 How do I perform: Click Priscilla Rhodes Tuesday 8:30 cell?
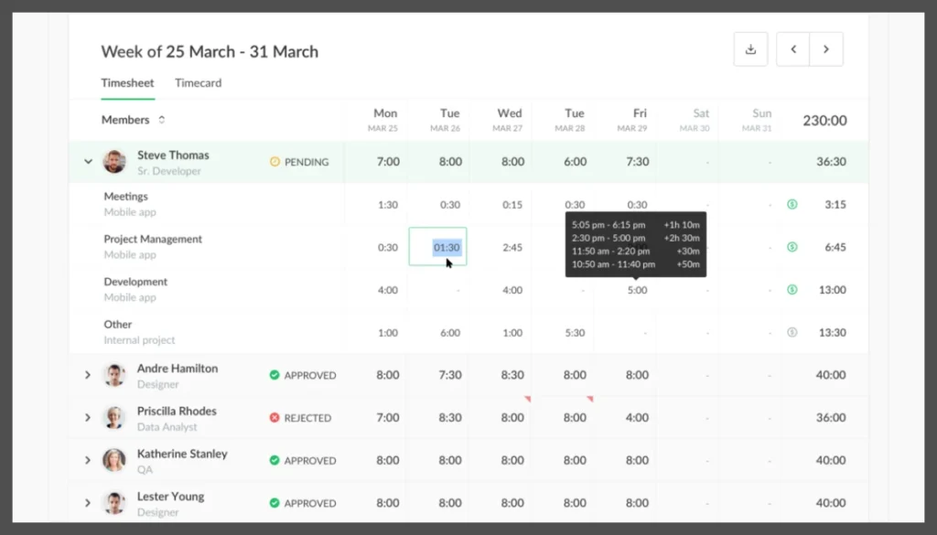pyautogui.click(x=450, y=417)
